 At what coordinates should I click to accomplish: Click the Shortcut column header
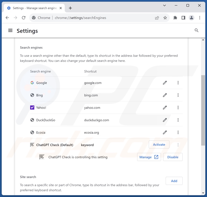[90, 71]
